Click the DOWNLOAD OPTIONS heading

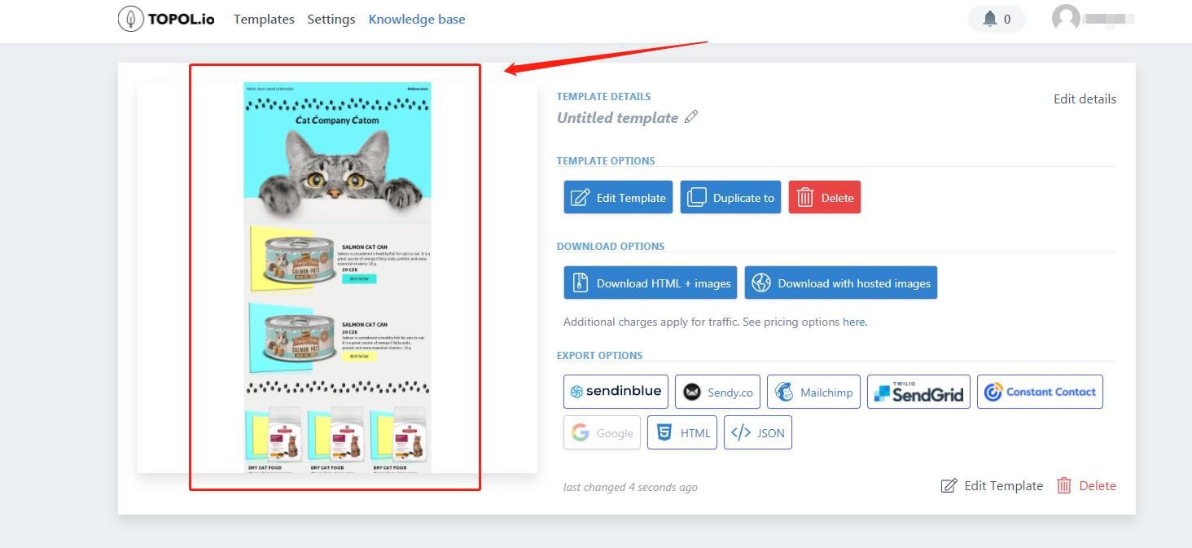tap(611, 246)
